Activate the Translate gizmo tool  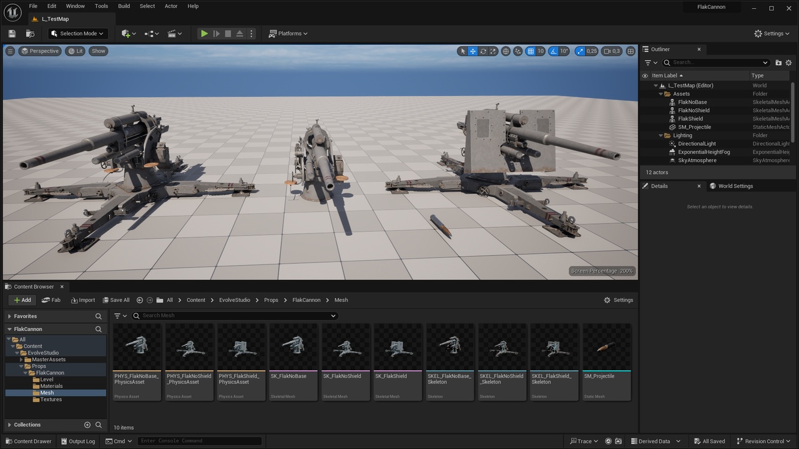(x=473, y=51)
